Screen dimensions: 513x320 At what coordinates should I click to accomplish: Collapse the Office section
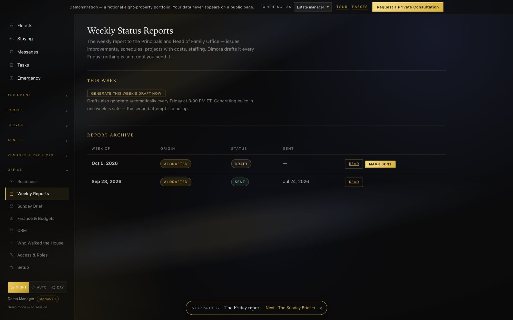(38, 170)
